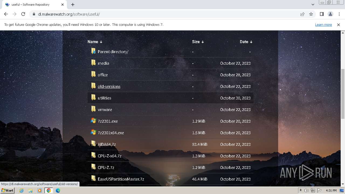Download 7z2301.exe file link
Image resolution: width=345 pixels, height=194 pixels.
tap(108, 121)
